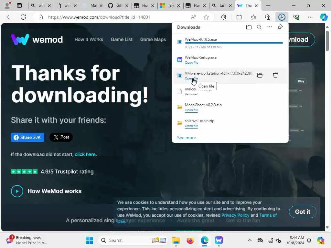Image resolution: width=331 pixels, height=248 pixels.
Task: Open the Favorites list icon
Action: coord(253,17)
